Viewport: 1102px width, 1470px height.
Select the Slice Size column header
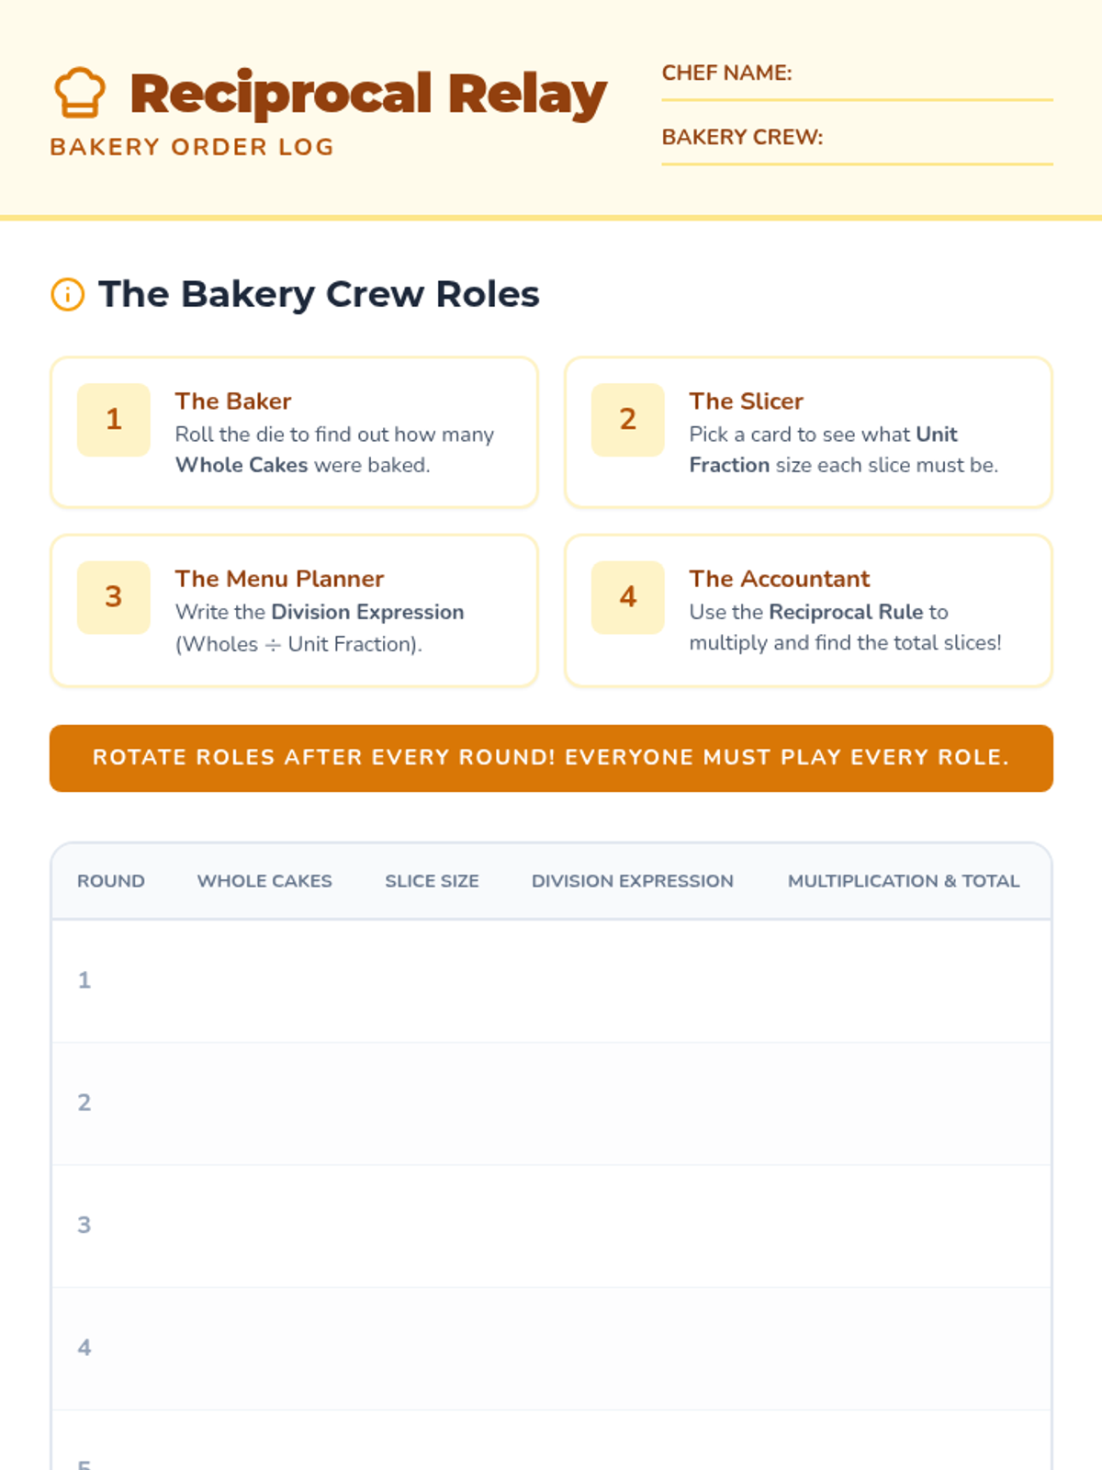click(432, 881)
